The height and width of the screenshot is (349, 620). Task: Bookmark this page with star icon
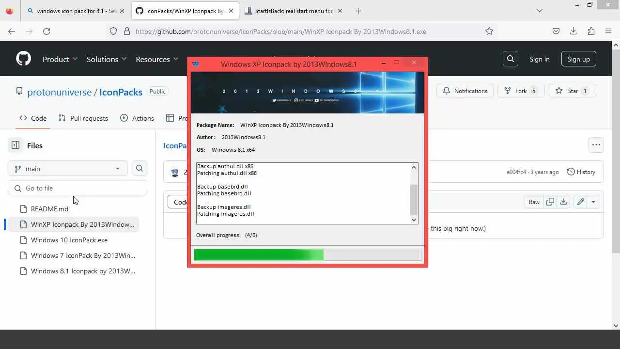pos(489,31)
